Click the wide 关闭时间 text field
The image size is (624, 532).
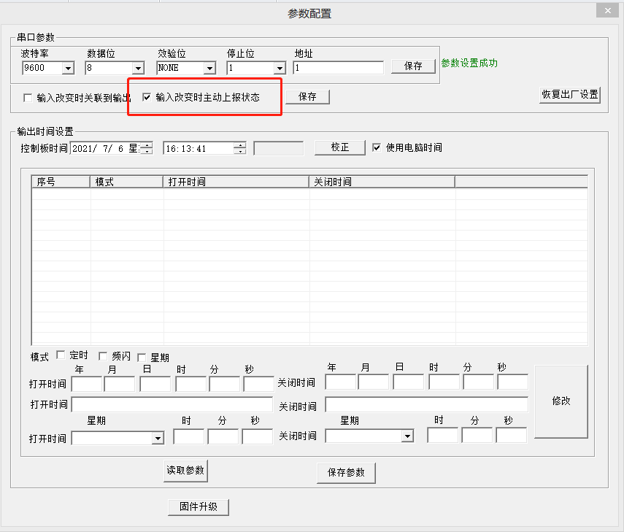tap(427, 405)
